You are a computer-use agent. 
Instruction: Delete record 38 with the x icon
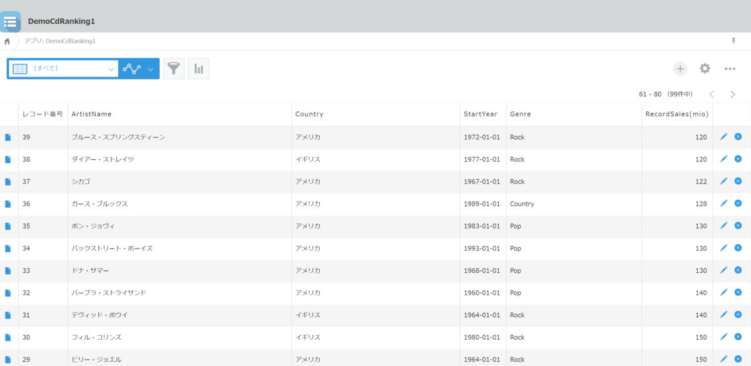(x=738, y=159)
